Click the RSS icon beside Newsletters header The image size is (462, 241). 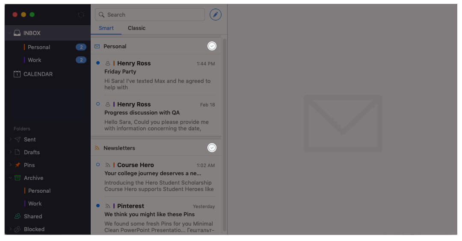97,148
